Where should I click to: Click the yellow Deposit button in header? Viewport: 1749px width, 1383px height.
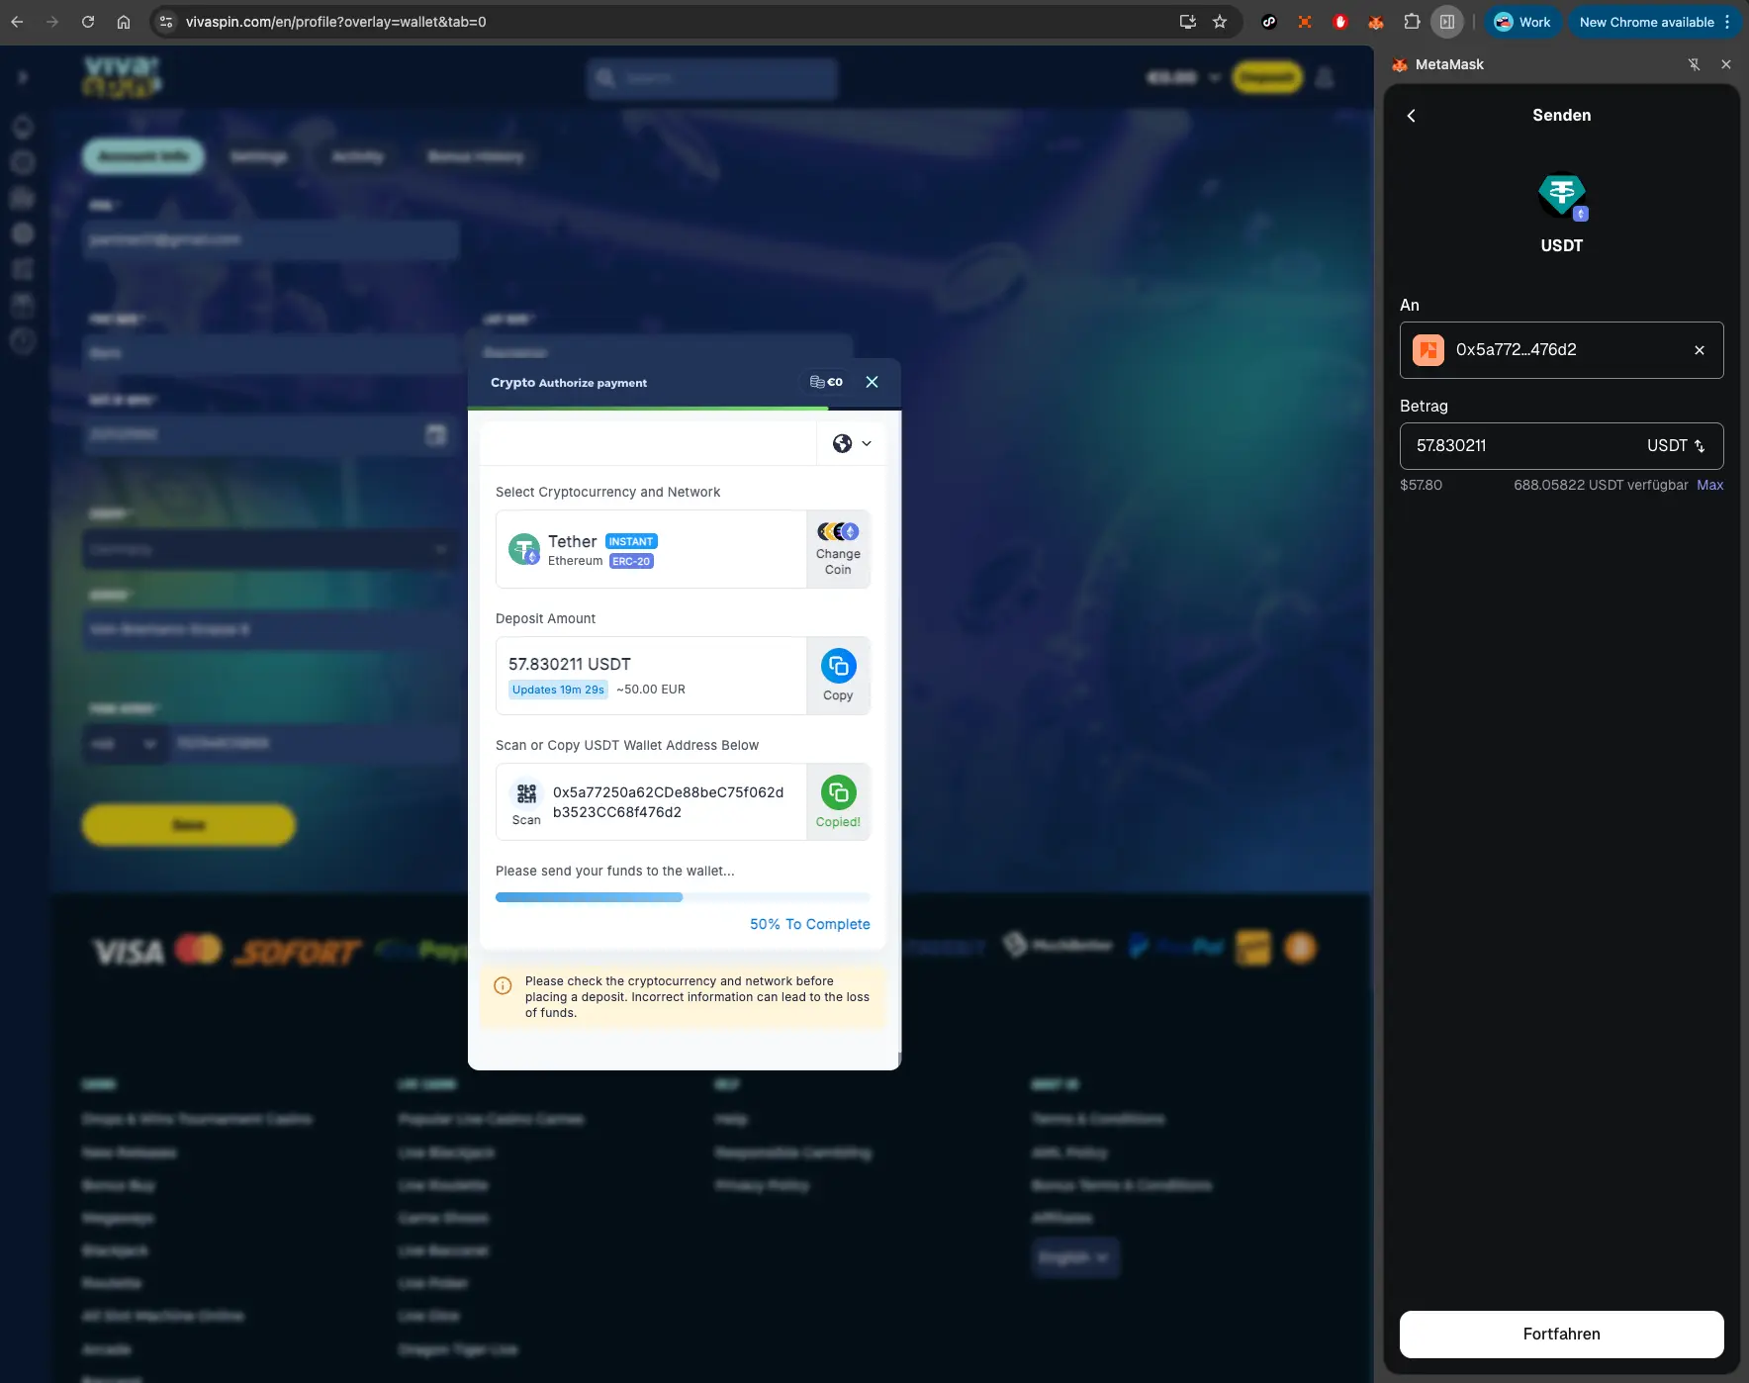(1267, 77)
